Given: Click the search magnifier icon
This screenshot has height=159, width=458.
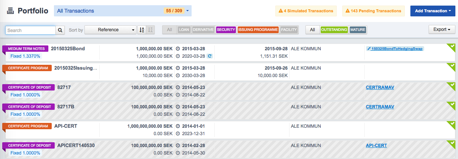Looking at the screenshot, I should (x=60, y=30).
